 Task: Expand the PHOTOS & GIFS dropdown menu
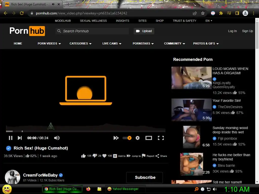(x=206, y=43)
